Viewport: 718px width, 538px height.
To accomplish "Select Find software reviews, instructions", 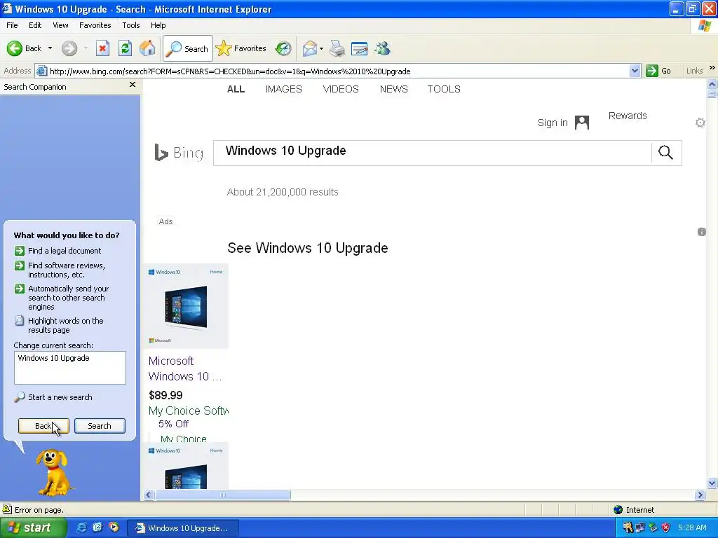I will point(67,270).
